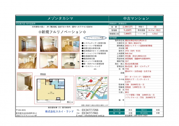Click the FAX number 03(3477)7661
The width and height of the screenshot is (179, 126).
coord(90,113)
